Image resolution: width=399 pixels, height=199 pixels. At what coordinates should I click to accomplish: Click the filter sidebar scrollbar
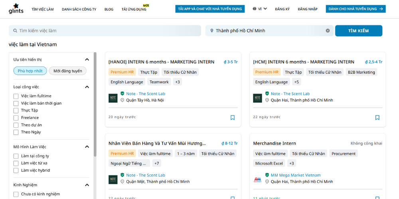pos(95,104)
